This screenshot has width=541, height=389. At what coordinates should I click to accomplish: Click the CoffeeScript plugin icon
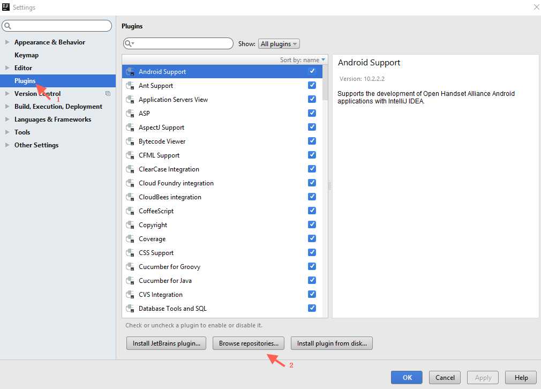pyautogui.click(x=130, y=211)
